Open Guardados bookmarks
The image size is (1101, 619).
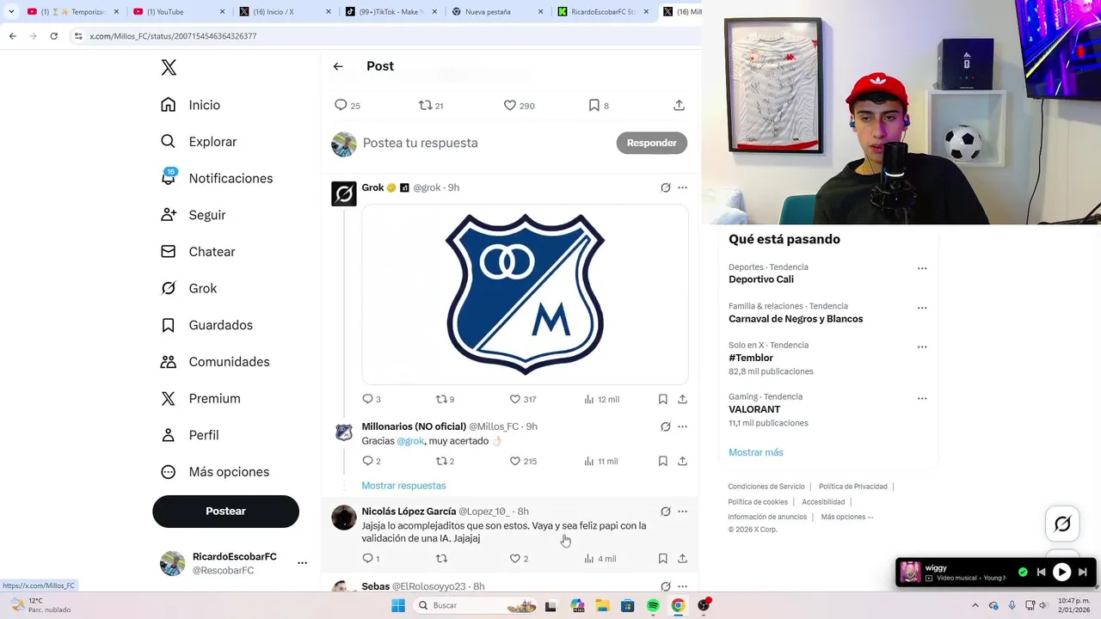(206, 325)
